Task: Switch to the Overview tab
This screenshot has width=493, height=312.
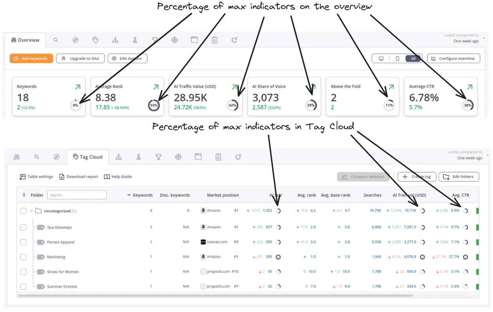Action: pyautogui.click(x=25, y=40)
